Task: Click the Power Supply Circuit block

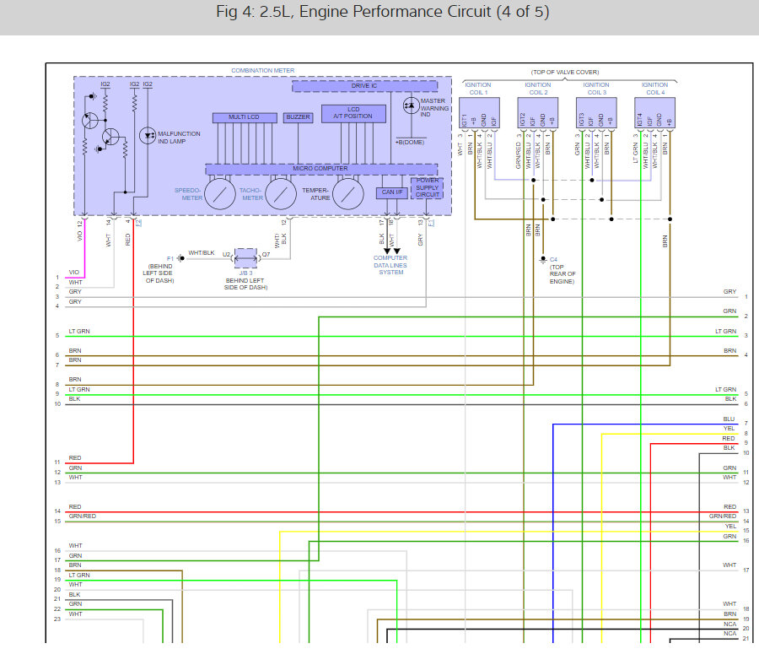Action: pyautogui.click(x=427, y=188)
